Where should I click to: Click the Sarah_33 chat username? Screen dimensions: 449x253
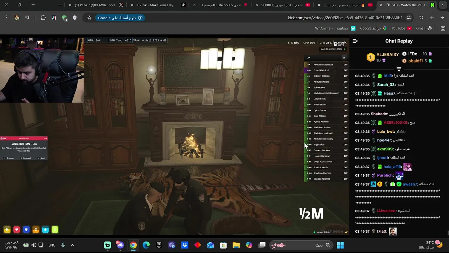(x=386, y=85)
